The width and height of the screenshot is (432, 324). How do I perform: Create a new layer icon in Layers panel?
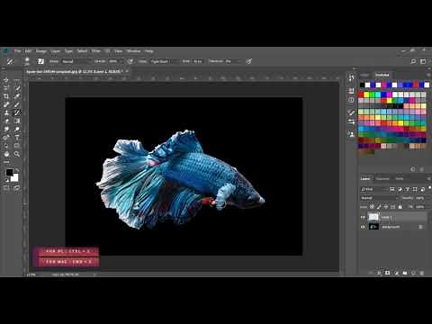413,273
